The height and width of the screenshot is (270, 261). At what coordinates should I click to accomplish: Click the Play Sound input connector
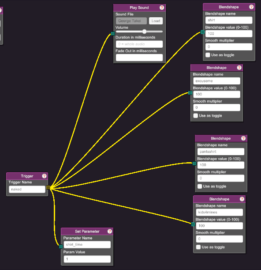(113, 34)
